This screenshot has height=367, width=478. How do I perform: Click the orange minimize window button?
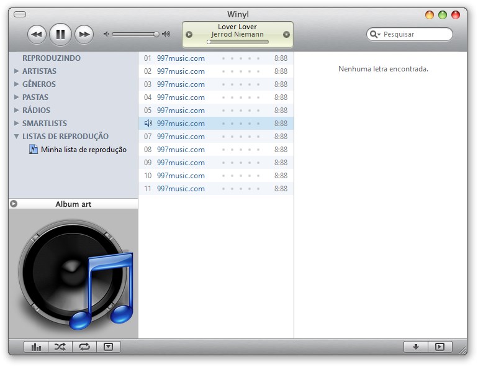pyautogui.click(x=429, y=15)
